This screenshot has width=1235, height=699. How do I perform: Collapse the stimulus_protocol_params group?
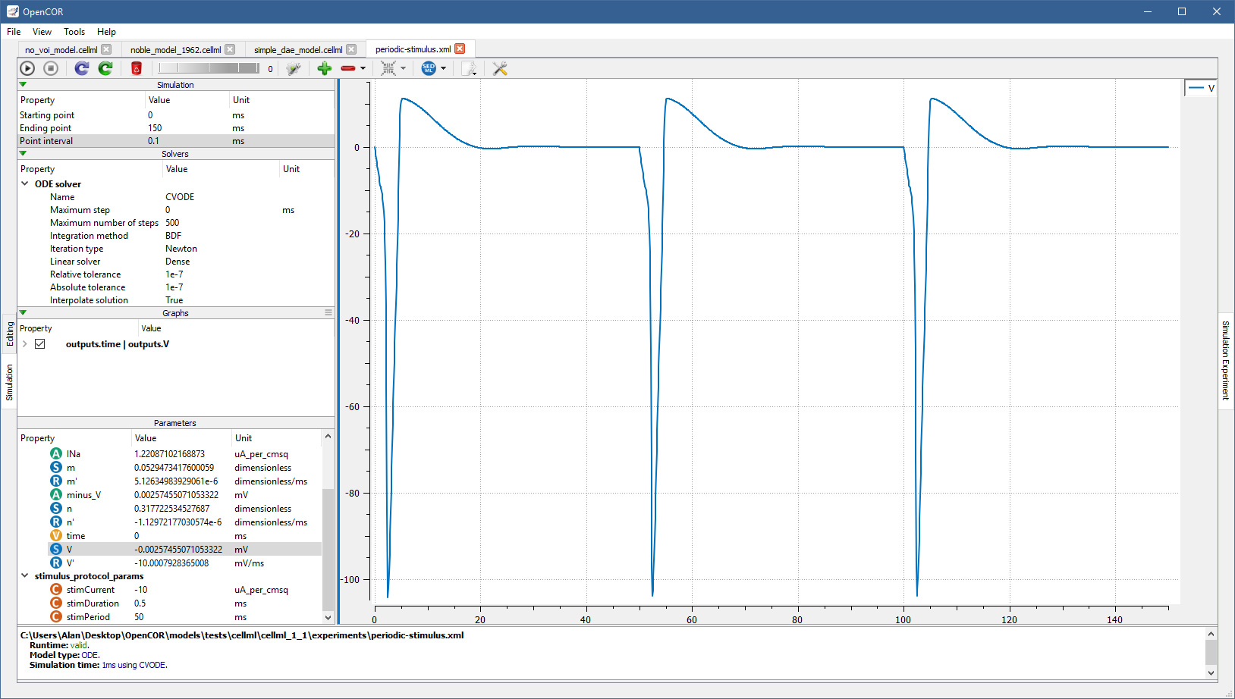click(25, 576)
